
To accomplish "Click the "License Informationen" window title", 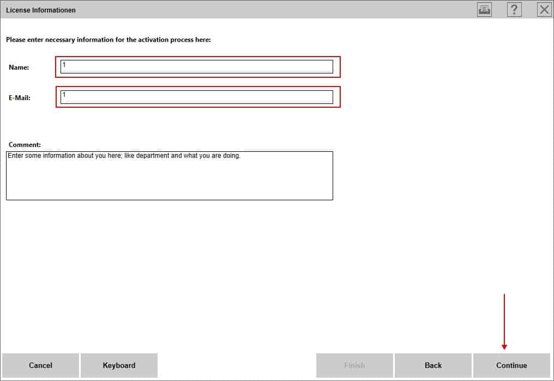I will (x=41, y=10).
